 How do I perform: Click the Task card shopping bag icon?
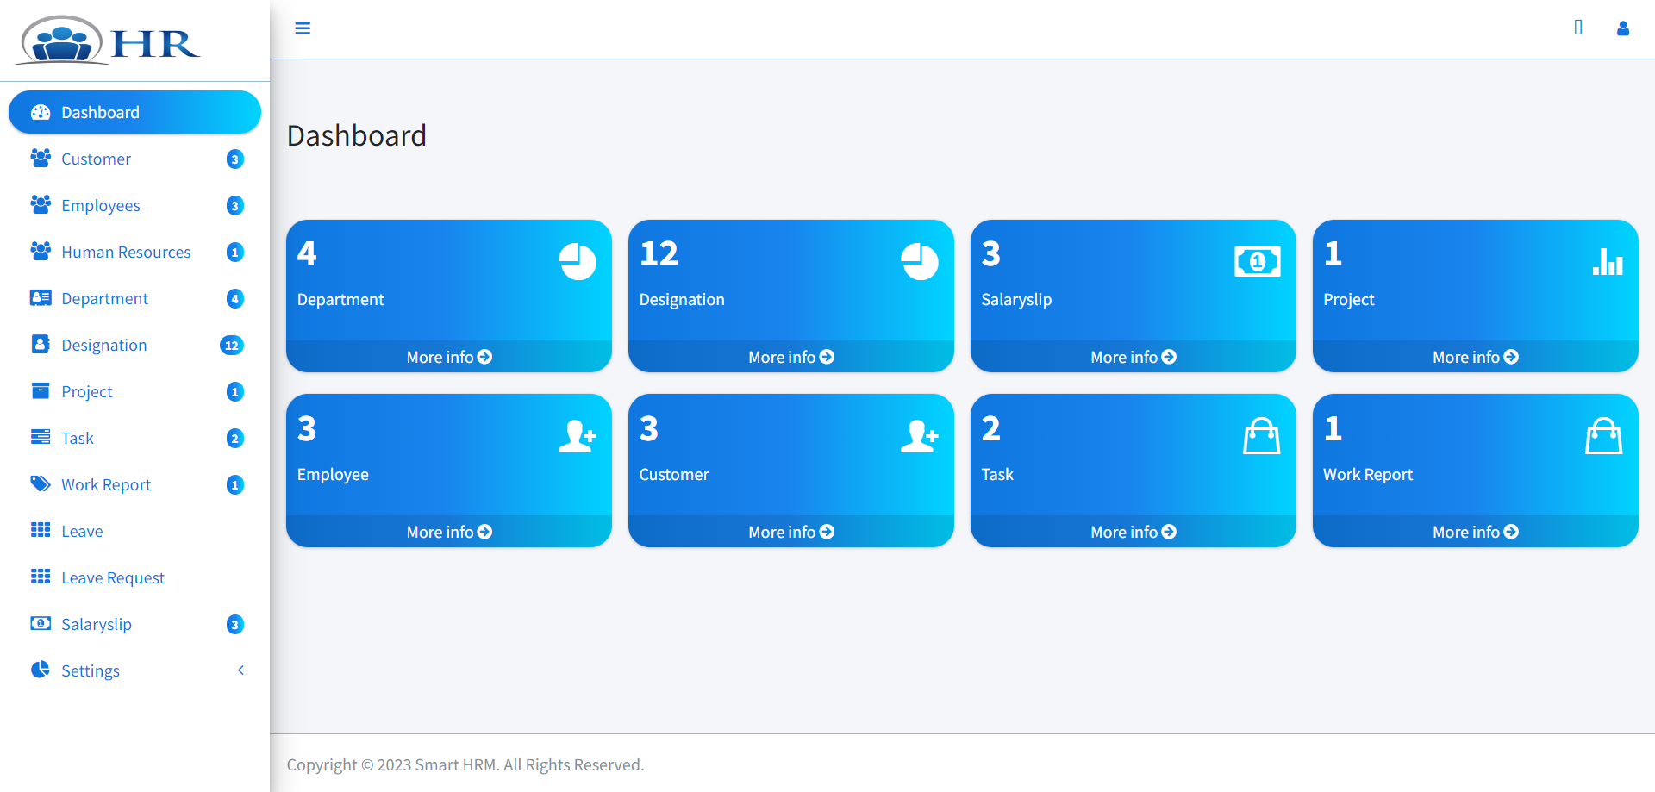click(1261, 436)
